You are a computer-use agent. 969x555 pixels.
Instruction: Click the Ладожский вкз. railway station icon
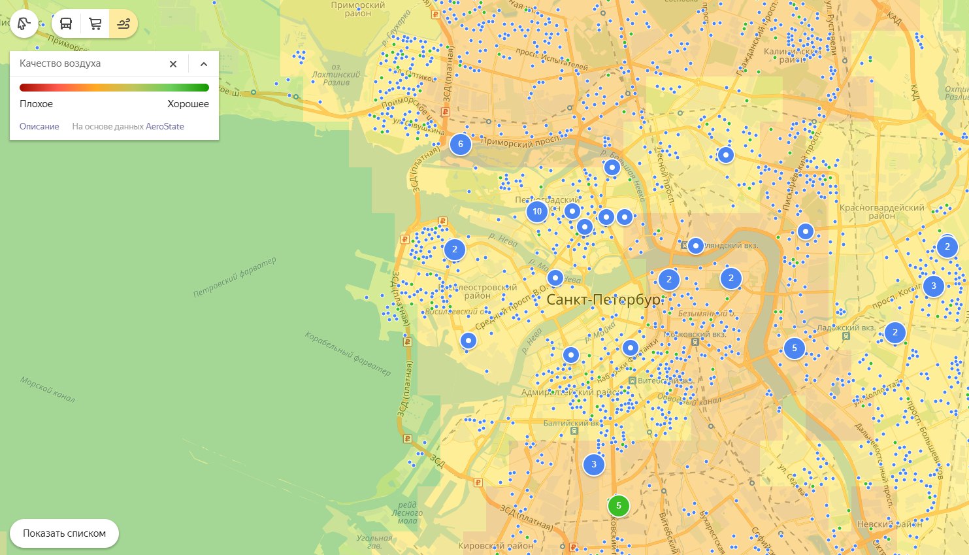(x=846, y=337)
